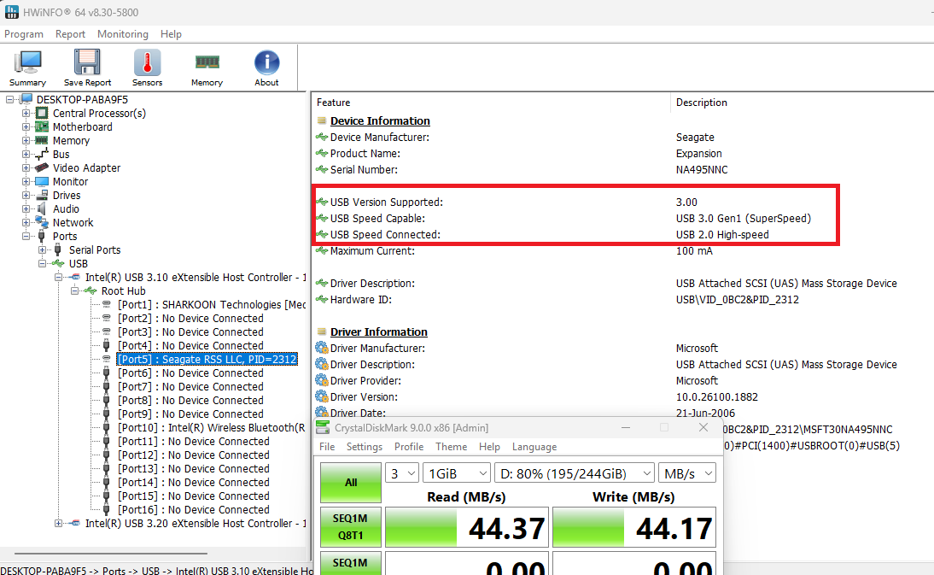Click the CrystalDiskMark title bar icon

[x=323, y=428]
